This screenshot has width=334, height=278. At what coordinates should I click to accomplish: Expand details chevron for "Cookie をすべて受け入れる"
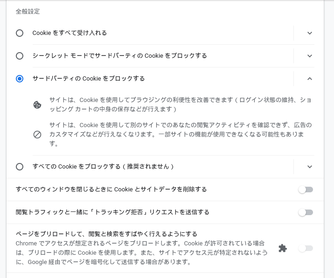click(x=310, y=33)
